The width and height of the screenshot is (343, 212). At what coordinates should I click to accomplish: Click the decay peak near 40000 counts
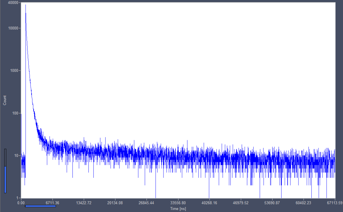26,5
